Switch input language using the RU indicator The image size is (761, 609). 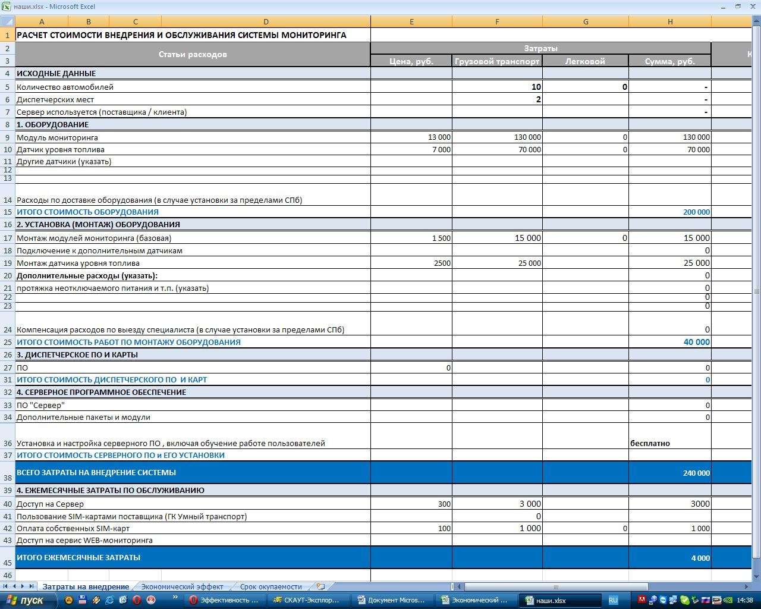[x=613, y=600]
